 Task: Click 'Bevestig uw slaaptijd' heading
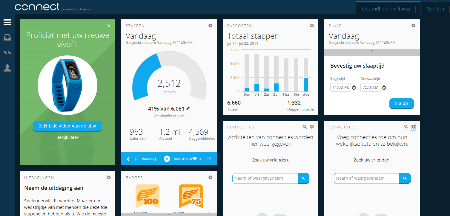click(357, 66)
